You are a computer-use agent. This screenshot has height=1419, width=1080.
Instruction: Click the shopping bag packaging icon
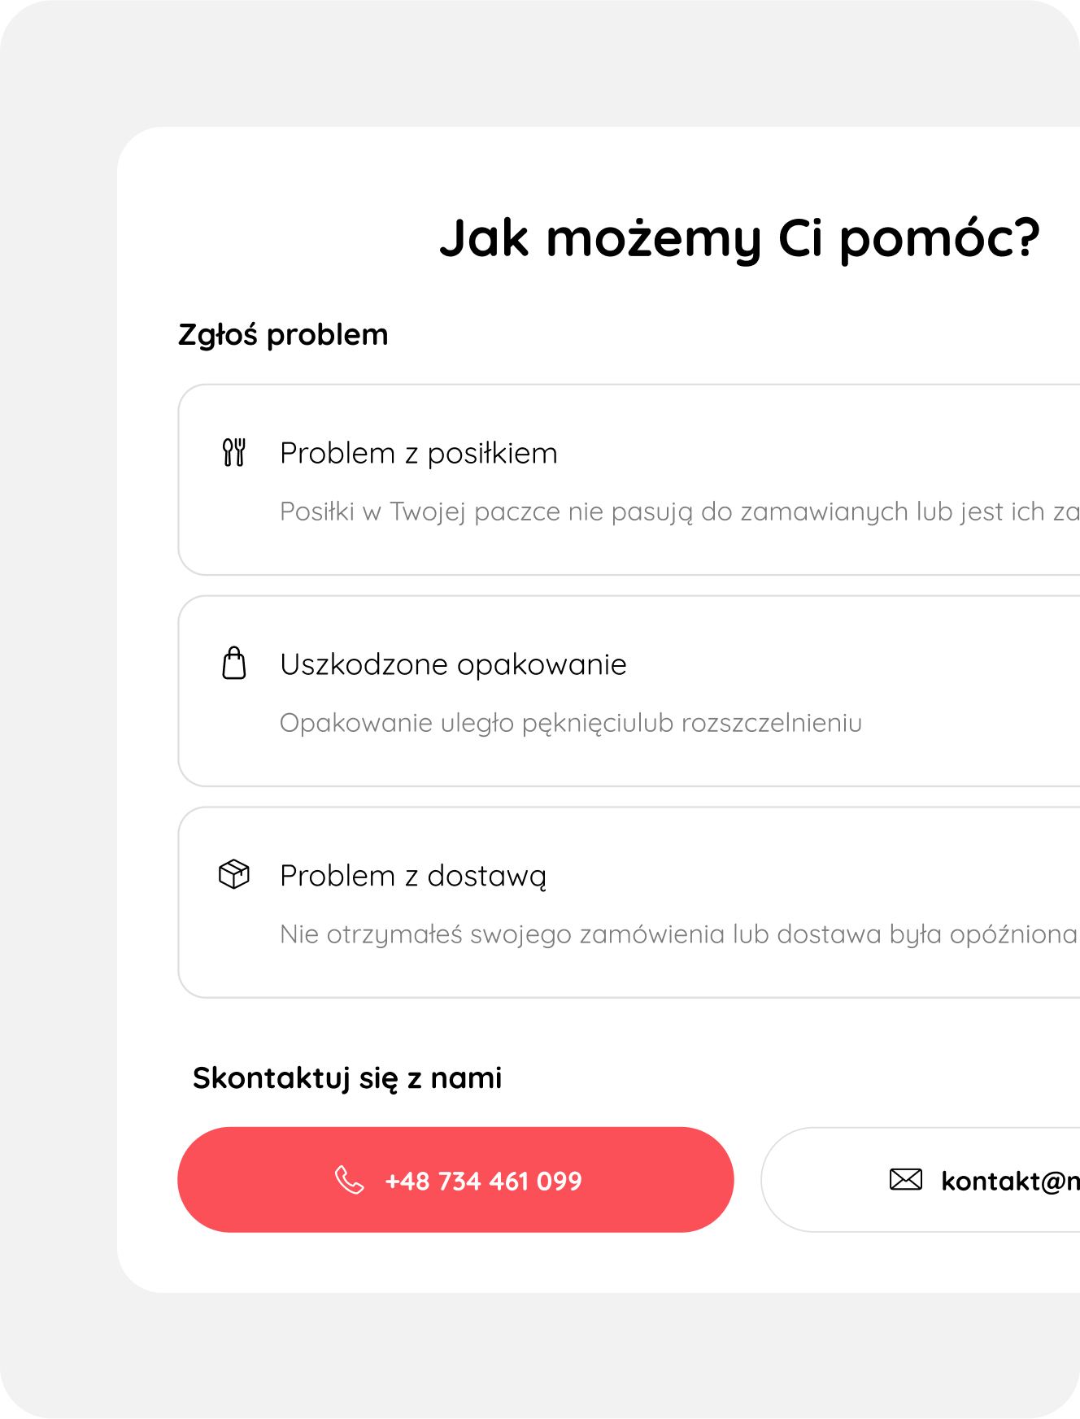[234, 663]
